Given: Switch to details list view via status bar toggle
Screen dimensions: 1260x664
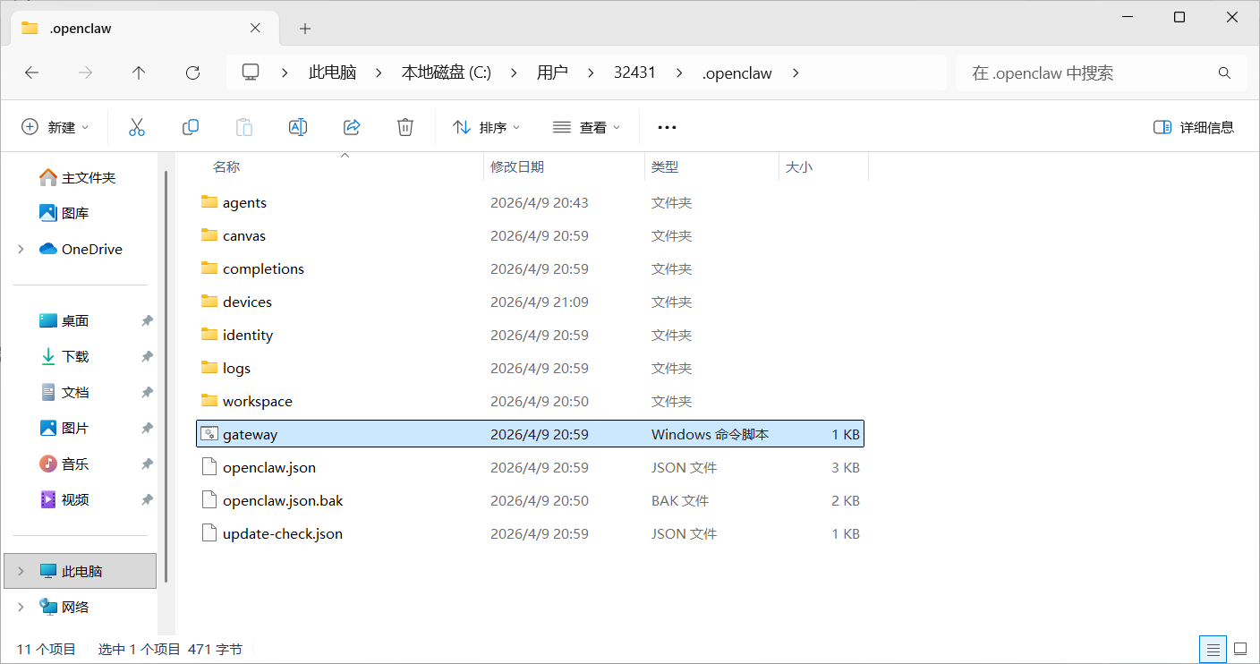Looking at the screenshot, I should 1213,649.
